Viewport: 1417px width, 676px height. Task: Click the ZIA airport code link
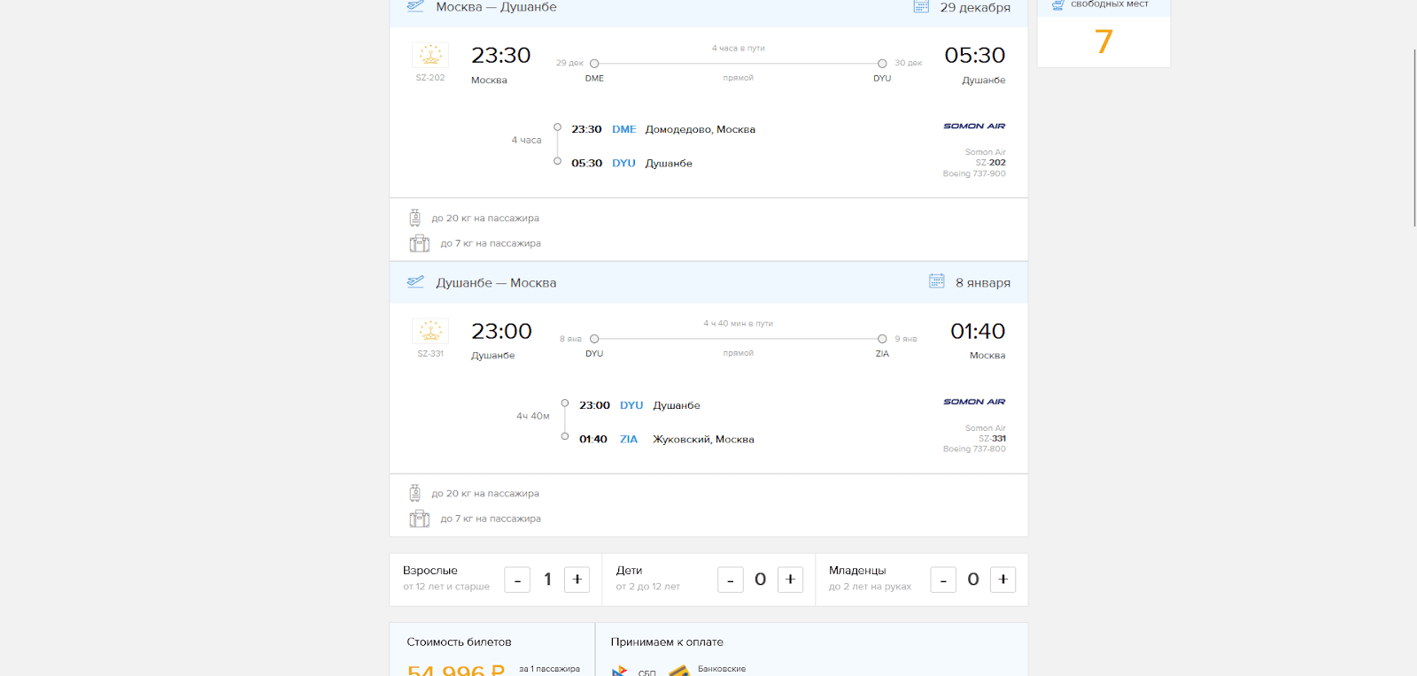pyautogui.click(x=629, y=439)
